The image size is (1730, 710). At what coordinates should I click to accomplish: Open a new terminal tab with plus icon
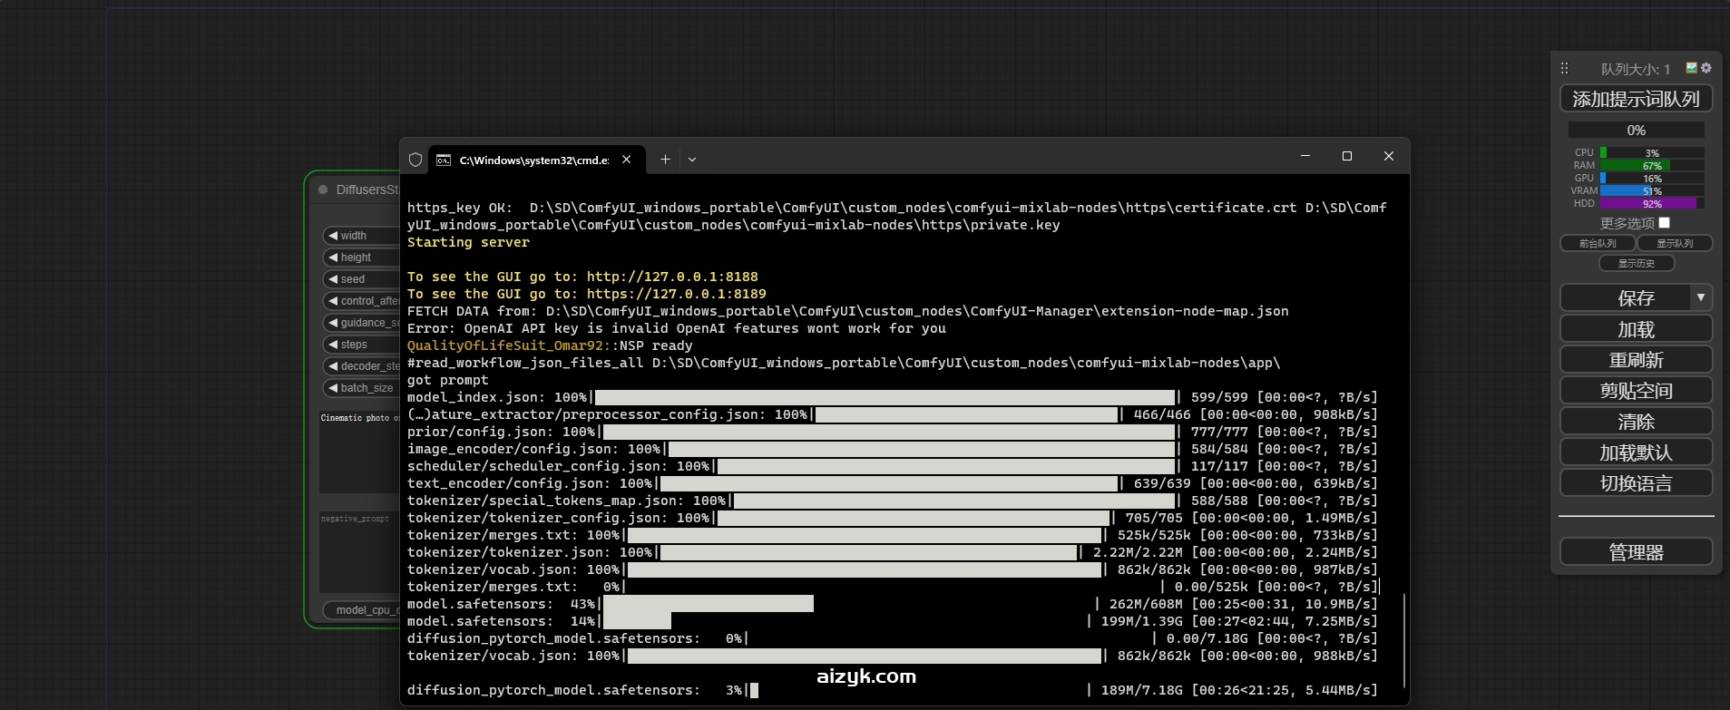pyautogui.click(x=665, y=160)
